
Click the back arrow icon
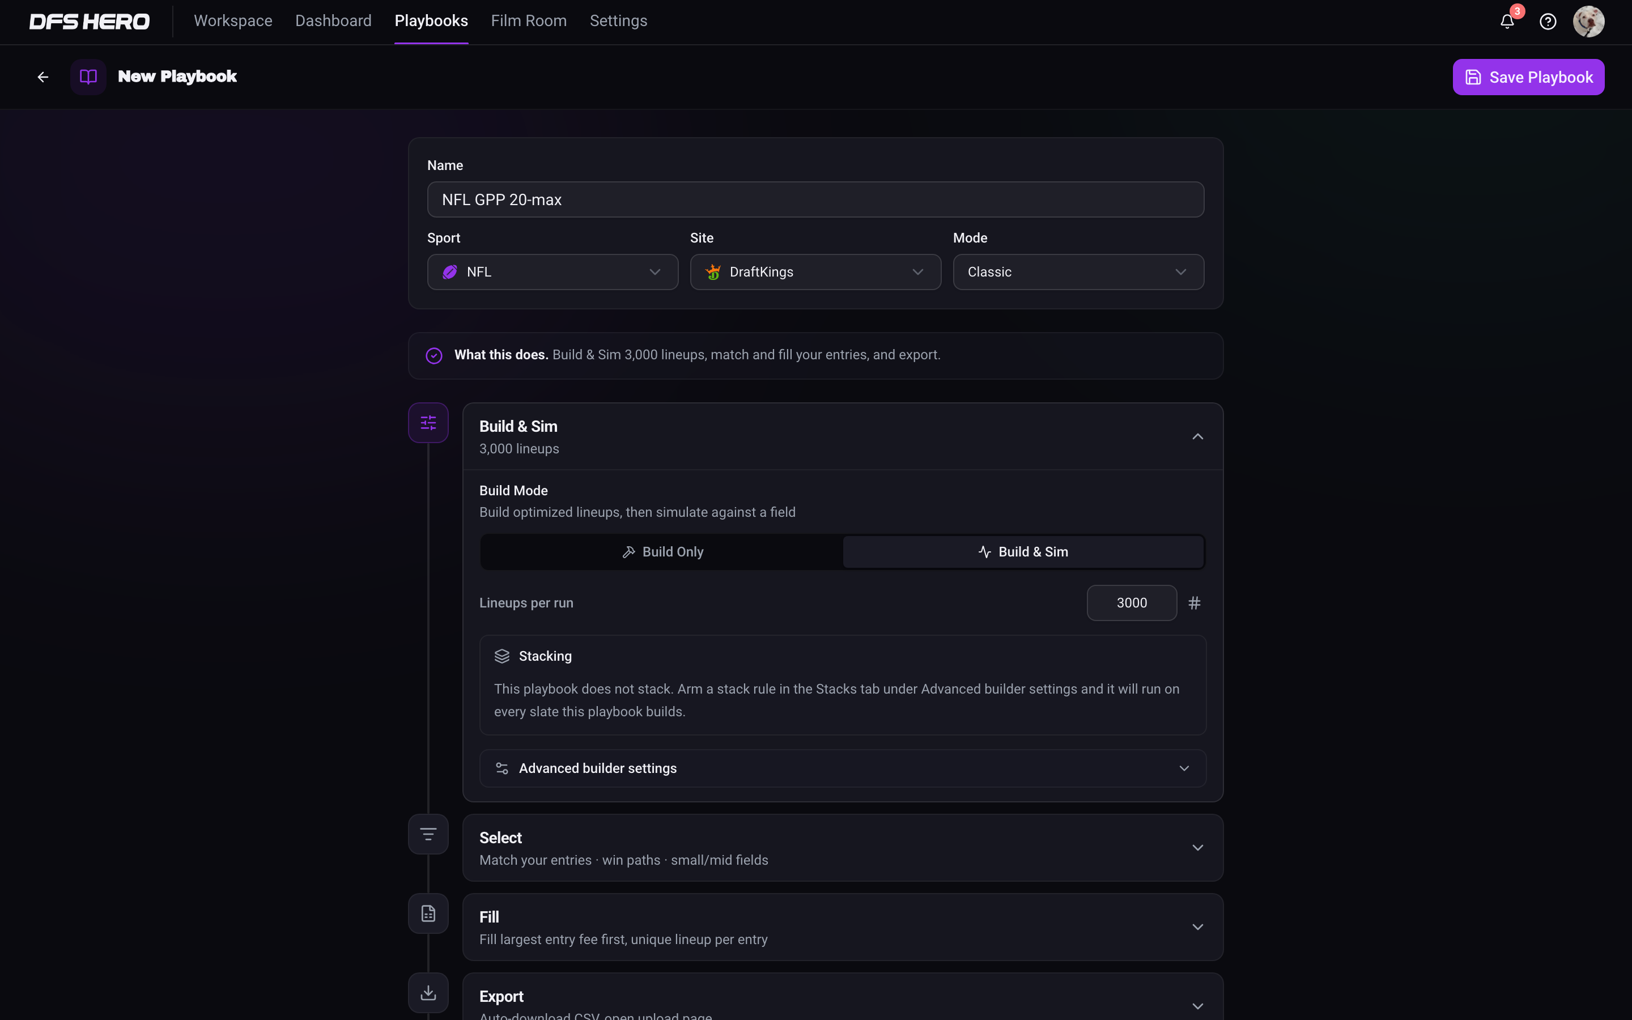click(43, 77)
